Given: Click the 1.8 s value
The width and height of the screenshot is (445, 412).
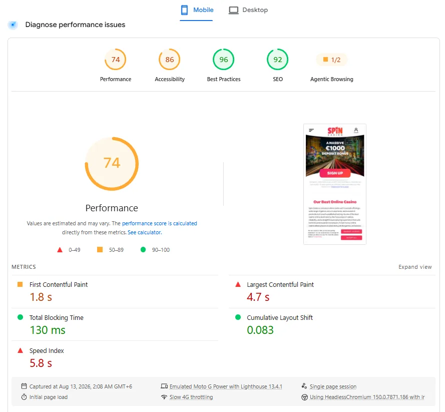Looking at the screenshot, I should (x=41, y=297).
